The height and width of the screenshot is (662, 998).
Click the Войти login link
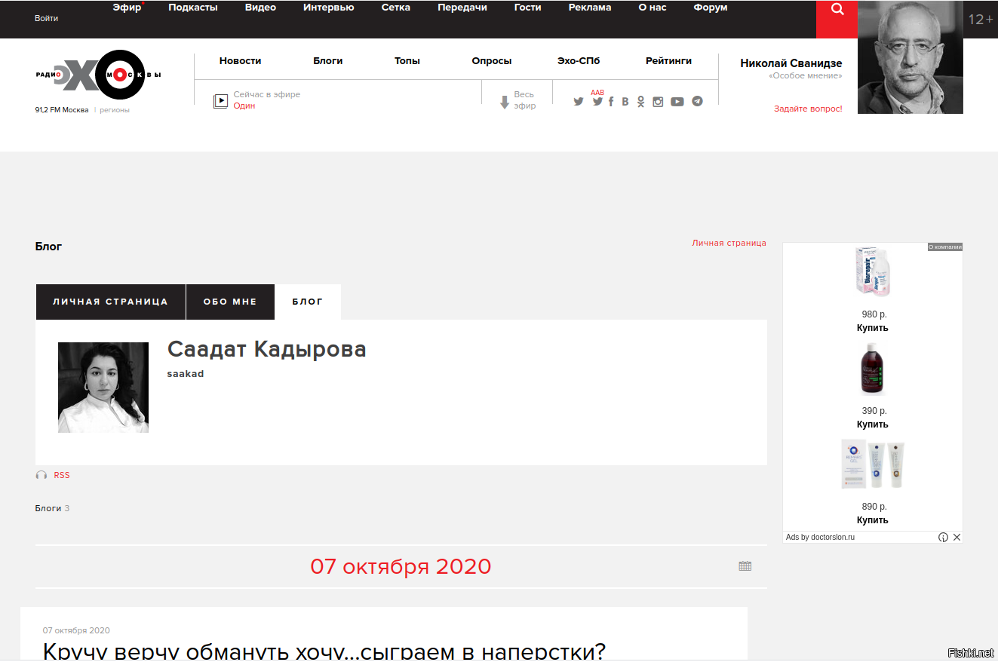click(x=46, y=18)
